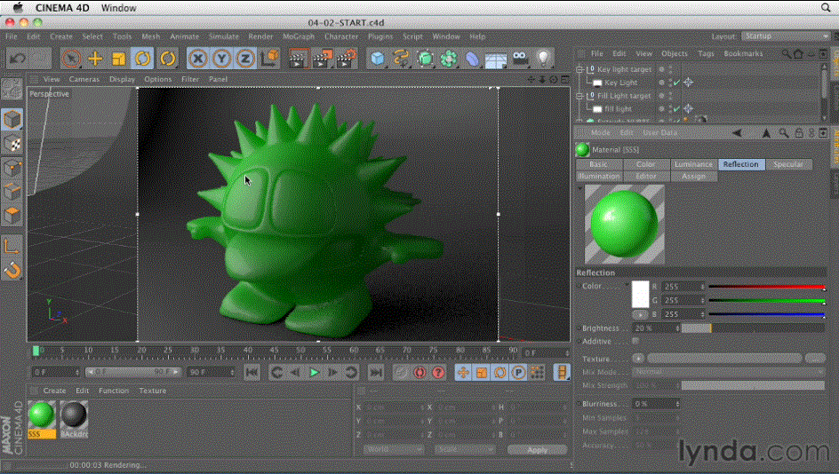Screen dimensions: 839x474
Task: Play the animation forward
Action: [315, 373]
